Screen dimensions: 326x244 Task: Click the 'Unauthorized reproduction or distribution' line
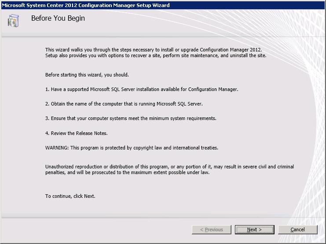click(169, 167)
